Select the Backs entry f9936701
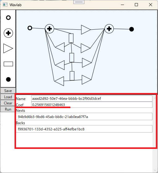Image resolution: width=158 pixels, height=173 pixels. [x=84, y=129]
